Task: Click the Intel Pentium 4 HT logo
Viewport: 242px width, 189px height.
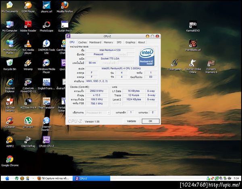Action: pos(146,56)
